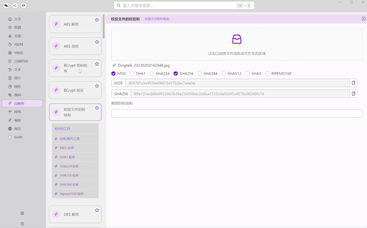Open settings gear in sidebar

(x=22, y=213)
